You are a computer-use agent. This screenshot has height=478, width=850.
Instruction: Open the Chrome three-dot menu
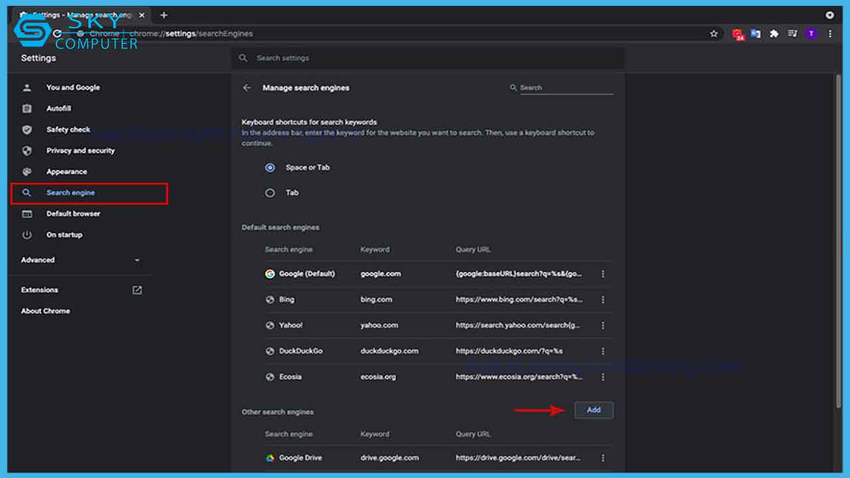pyautogui.click(x=829, y=34)
